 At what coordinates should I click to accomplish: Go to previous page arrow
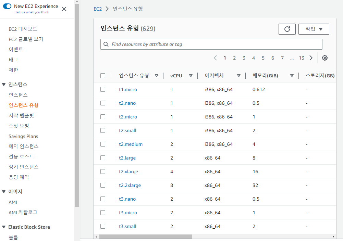[x=215, y=58]
